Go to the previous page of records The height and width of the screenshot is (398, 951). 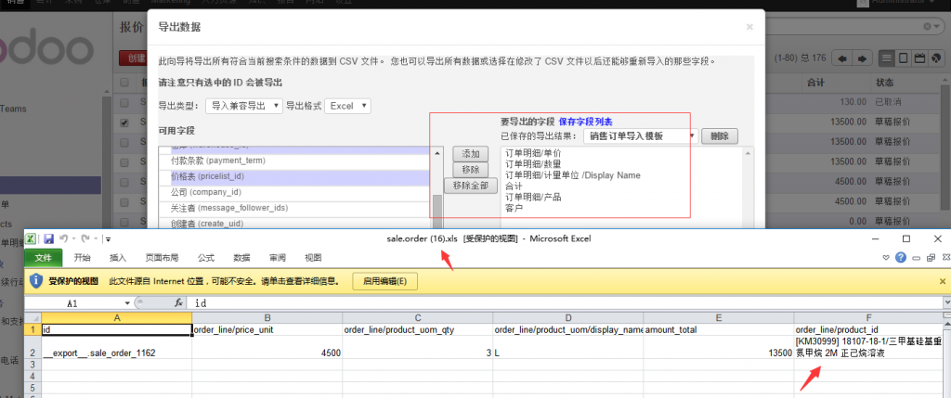(843, 58)
